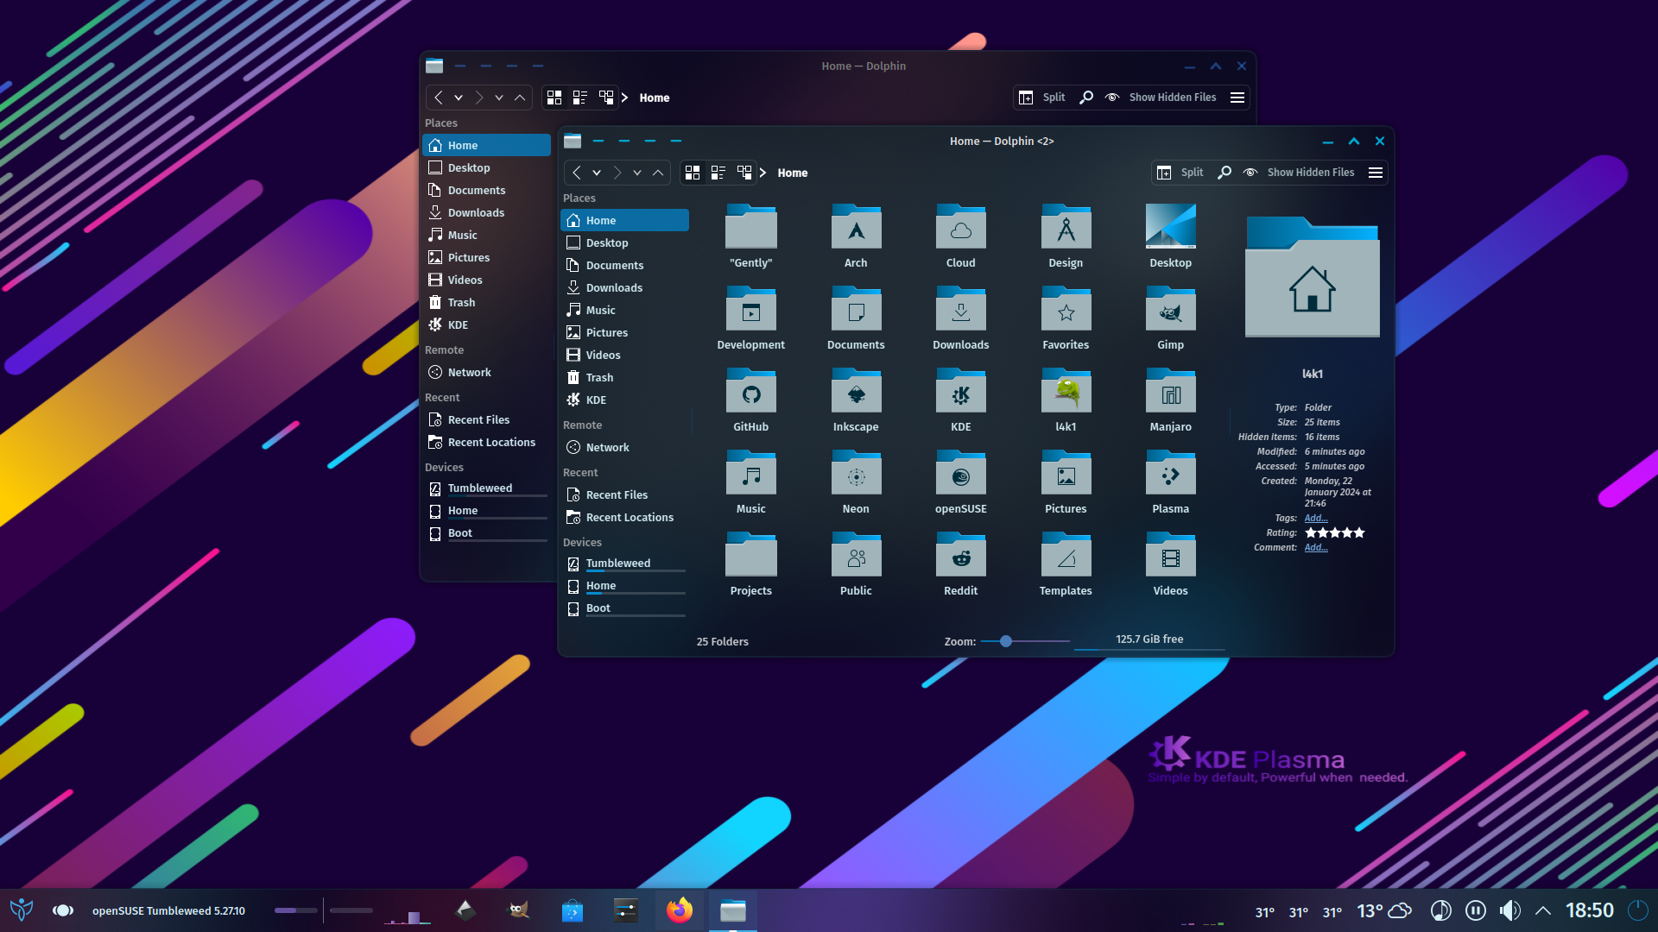Screen dimensions: 1658x932
Task: Toggle Split view in Dolphin <2>
Action: 1180,173
